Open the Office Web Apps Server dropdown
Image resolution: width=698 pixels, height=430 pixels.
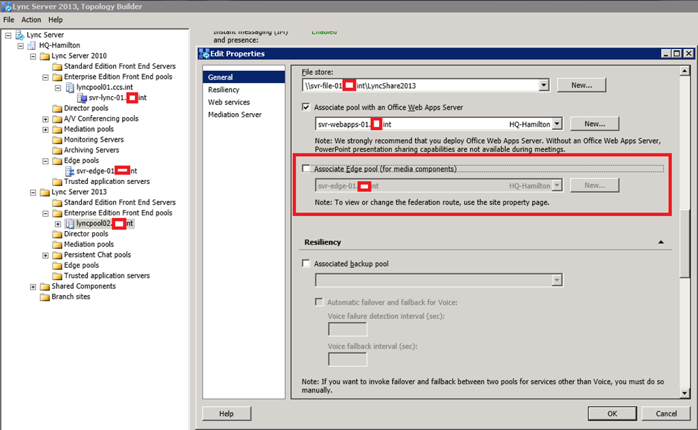(557, 124)
